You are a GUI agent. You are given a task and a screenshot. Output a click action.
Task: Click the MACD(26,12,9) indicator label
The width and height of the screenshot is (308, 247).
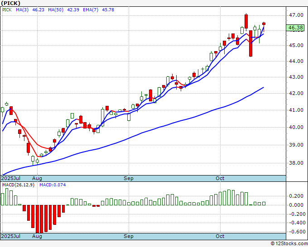click(18, 185)
